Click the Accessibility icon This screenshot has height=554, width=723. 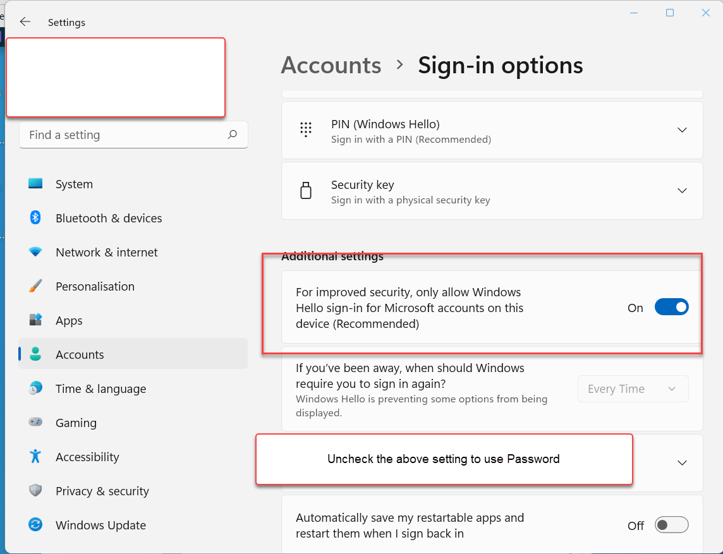(x=35, y=457)
